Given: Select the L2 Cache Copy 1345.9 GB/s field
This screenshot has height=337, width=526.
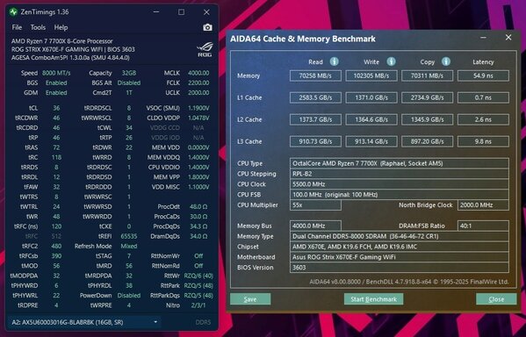Looking at the screenshot, I should pos(428,119).
